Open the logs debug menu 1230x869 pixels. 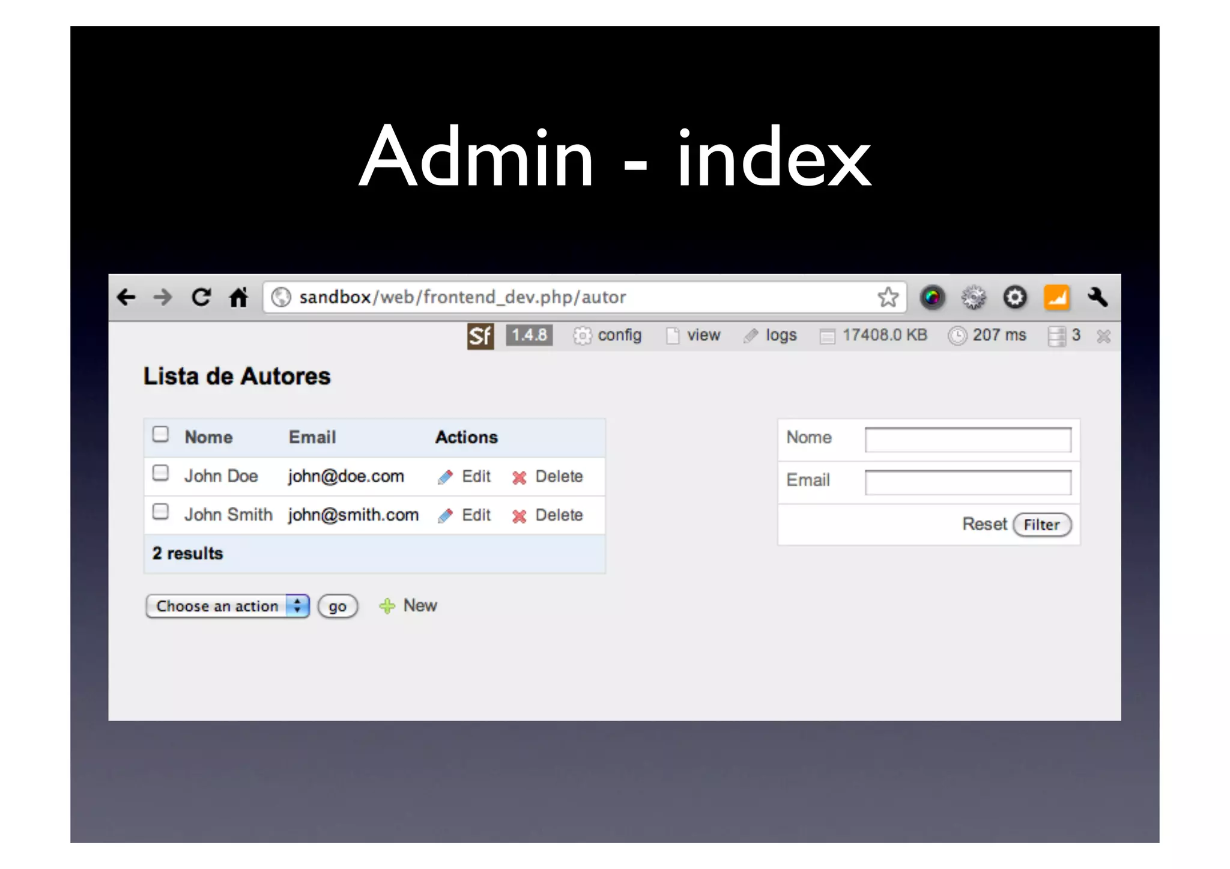click(781, 335)
